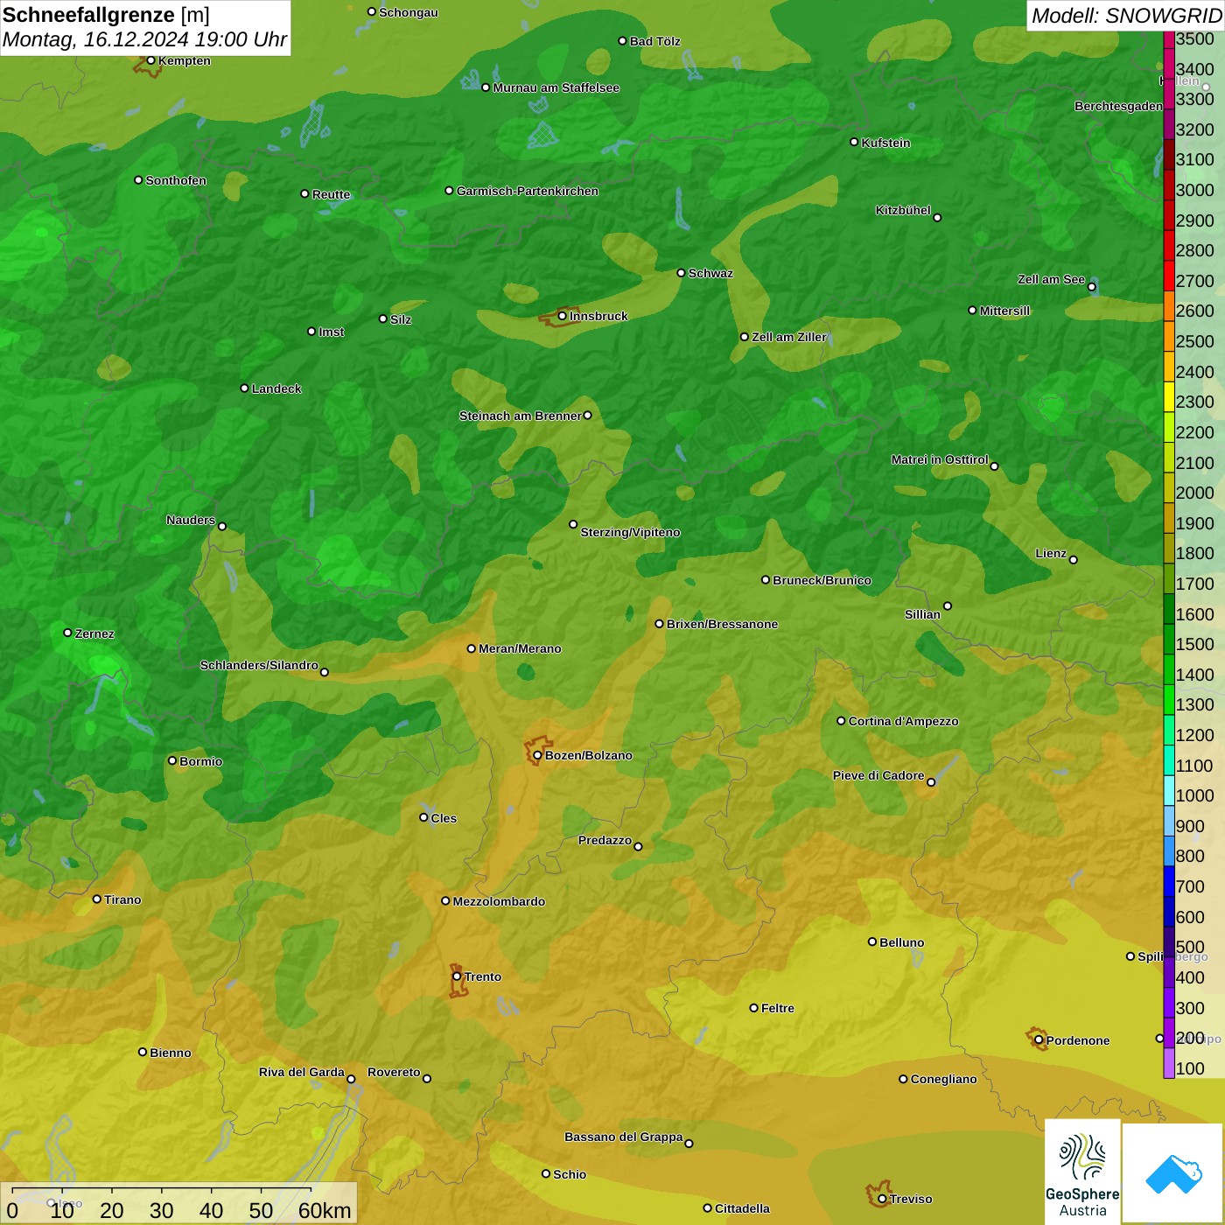Click the Bad Tölz label
The width and height of the screenshot is (1225, 1225).
coord(655,41)
